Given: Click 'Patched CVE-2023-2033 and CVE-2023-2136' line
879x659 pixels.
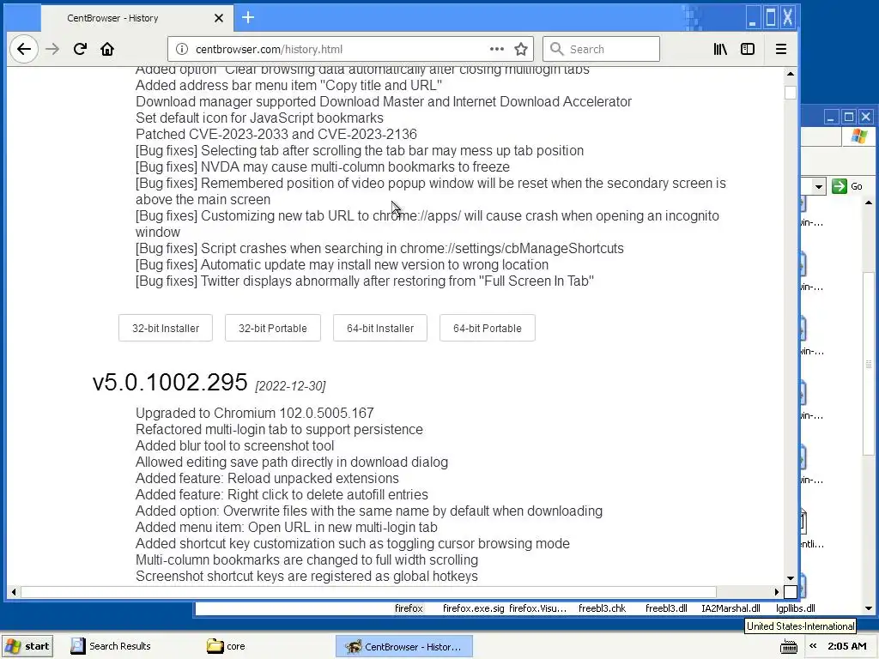Looking at the screenshot, I should point(276,135).
